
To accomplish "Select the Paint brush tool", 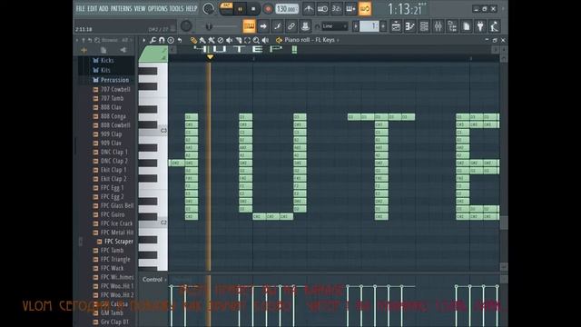I will pyautogui.click(x=202, y=40).
